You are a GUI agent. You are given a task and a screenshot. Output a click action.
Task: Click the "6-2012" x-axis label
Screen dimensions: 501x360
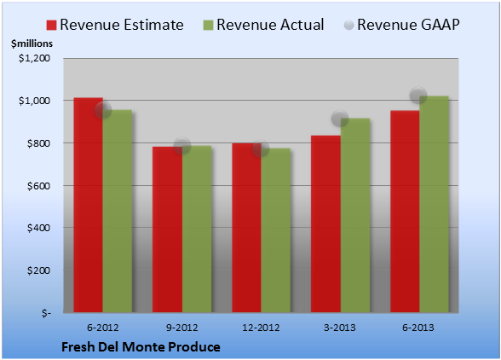coord(103,328)
